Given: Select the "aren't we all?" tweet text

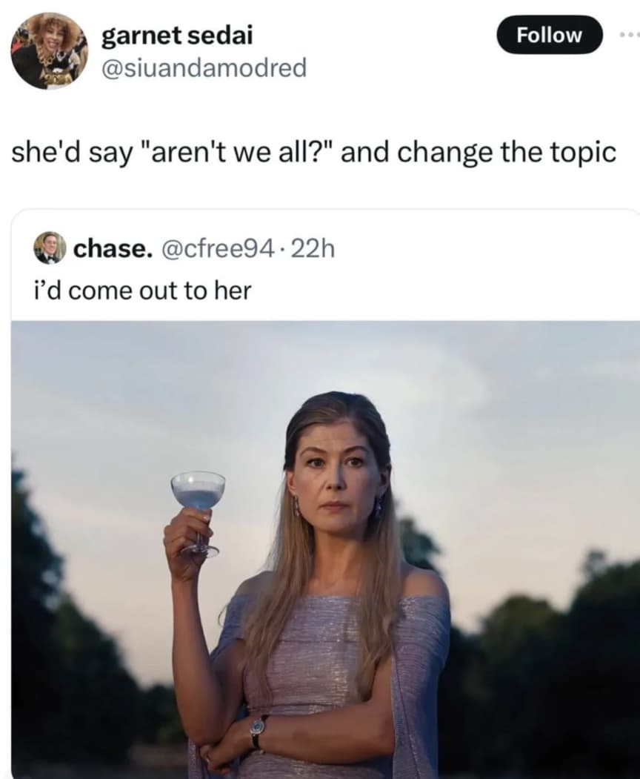Looking at the screenshot, I should tap(313, 152).
